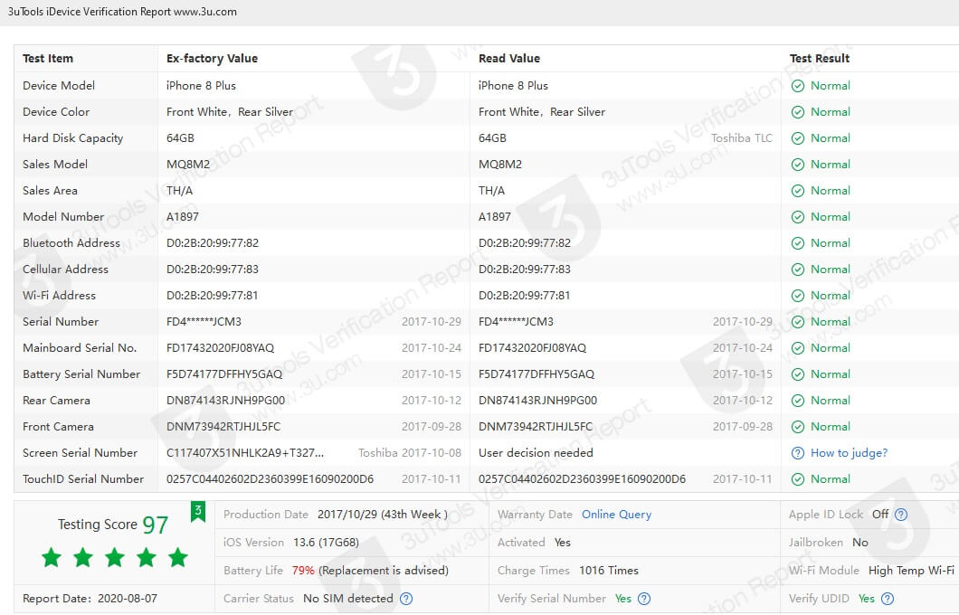The height and width of the screenshot is (615, 959).
Task: Select the TouchID Serial Number check icon
Action: click(x=798, y=480)
